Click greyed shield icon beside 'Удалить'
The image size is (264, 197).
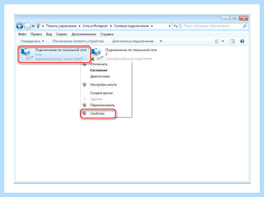(84, 99)
